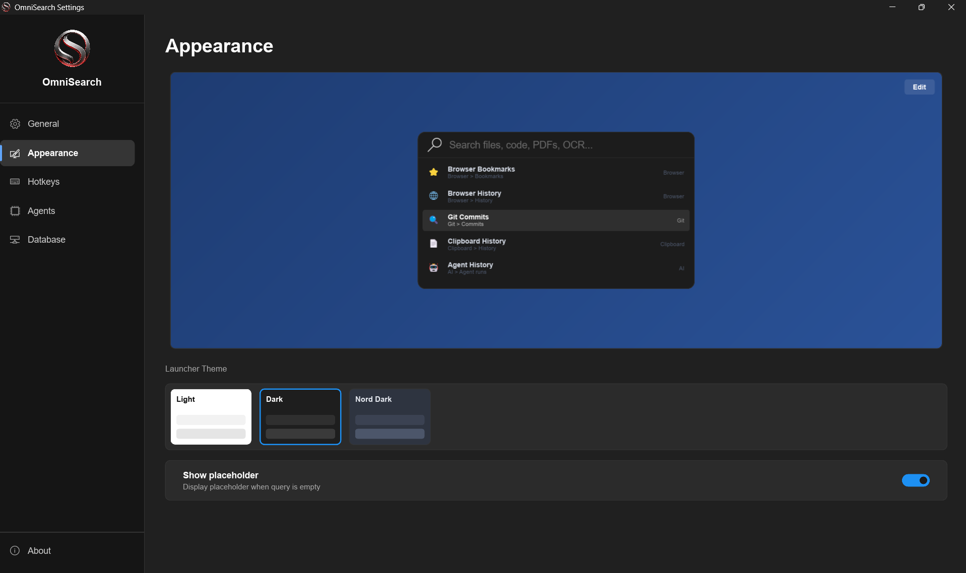Click the globe icon beside Browser History
Image resolution: width=966 pixels, height=573 pixels.
click(433, 196)
